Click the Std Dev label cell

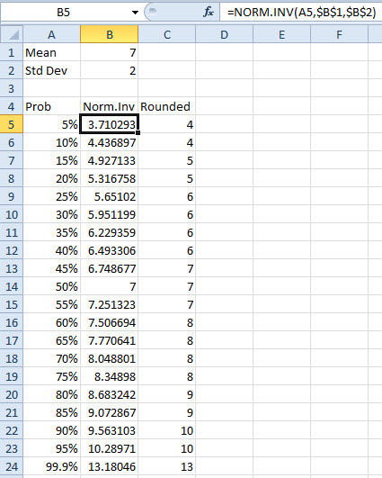coord(52,70)
